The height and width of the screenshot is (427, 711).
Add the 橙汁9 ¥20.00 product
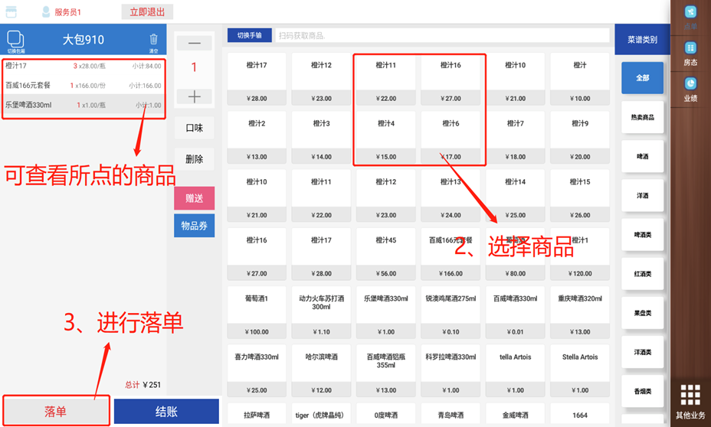(x=579, y=137)
